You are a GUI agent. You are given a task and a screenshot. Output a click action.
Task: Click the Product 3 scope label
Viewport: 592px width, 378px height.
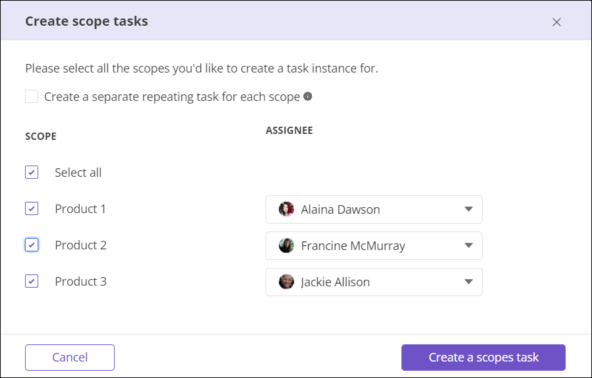81,281
